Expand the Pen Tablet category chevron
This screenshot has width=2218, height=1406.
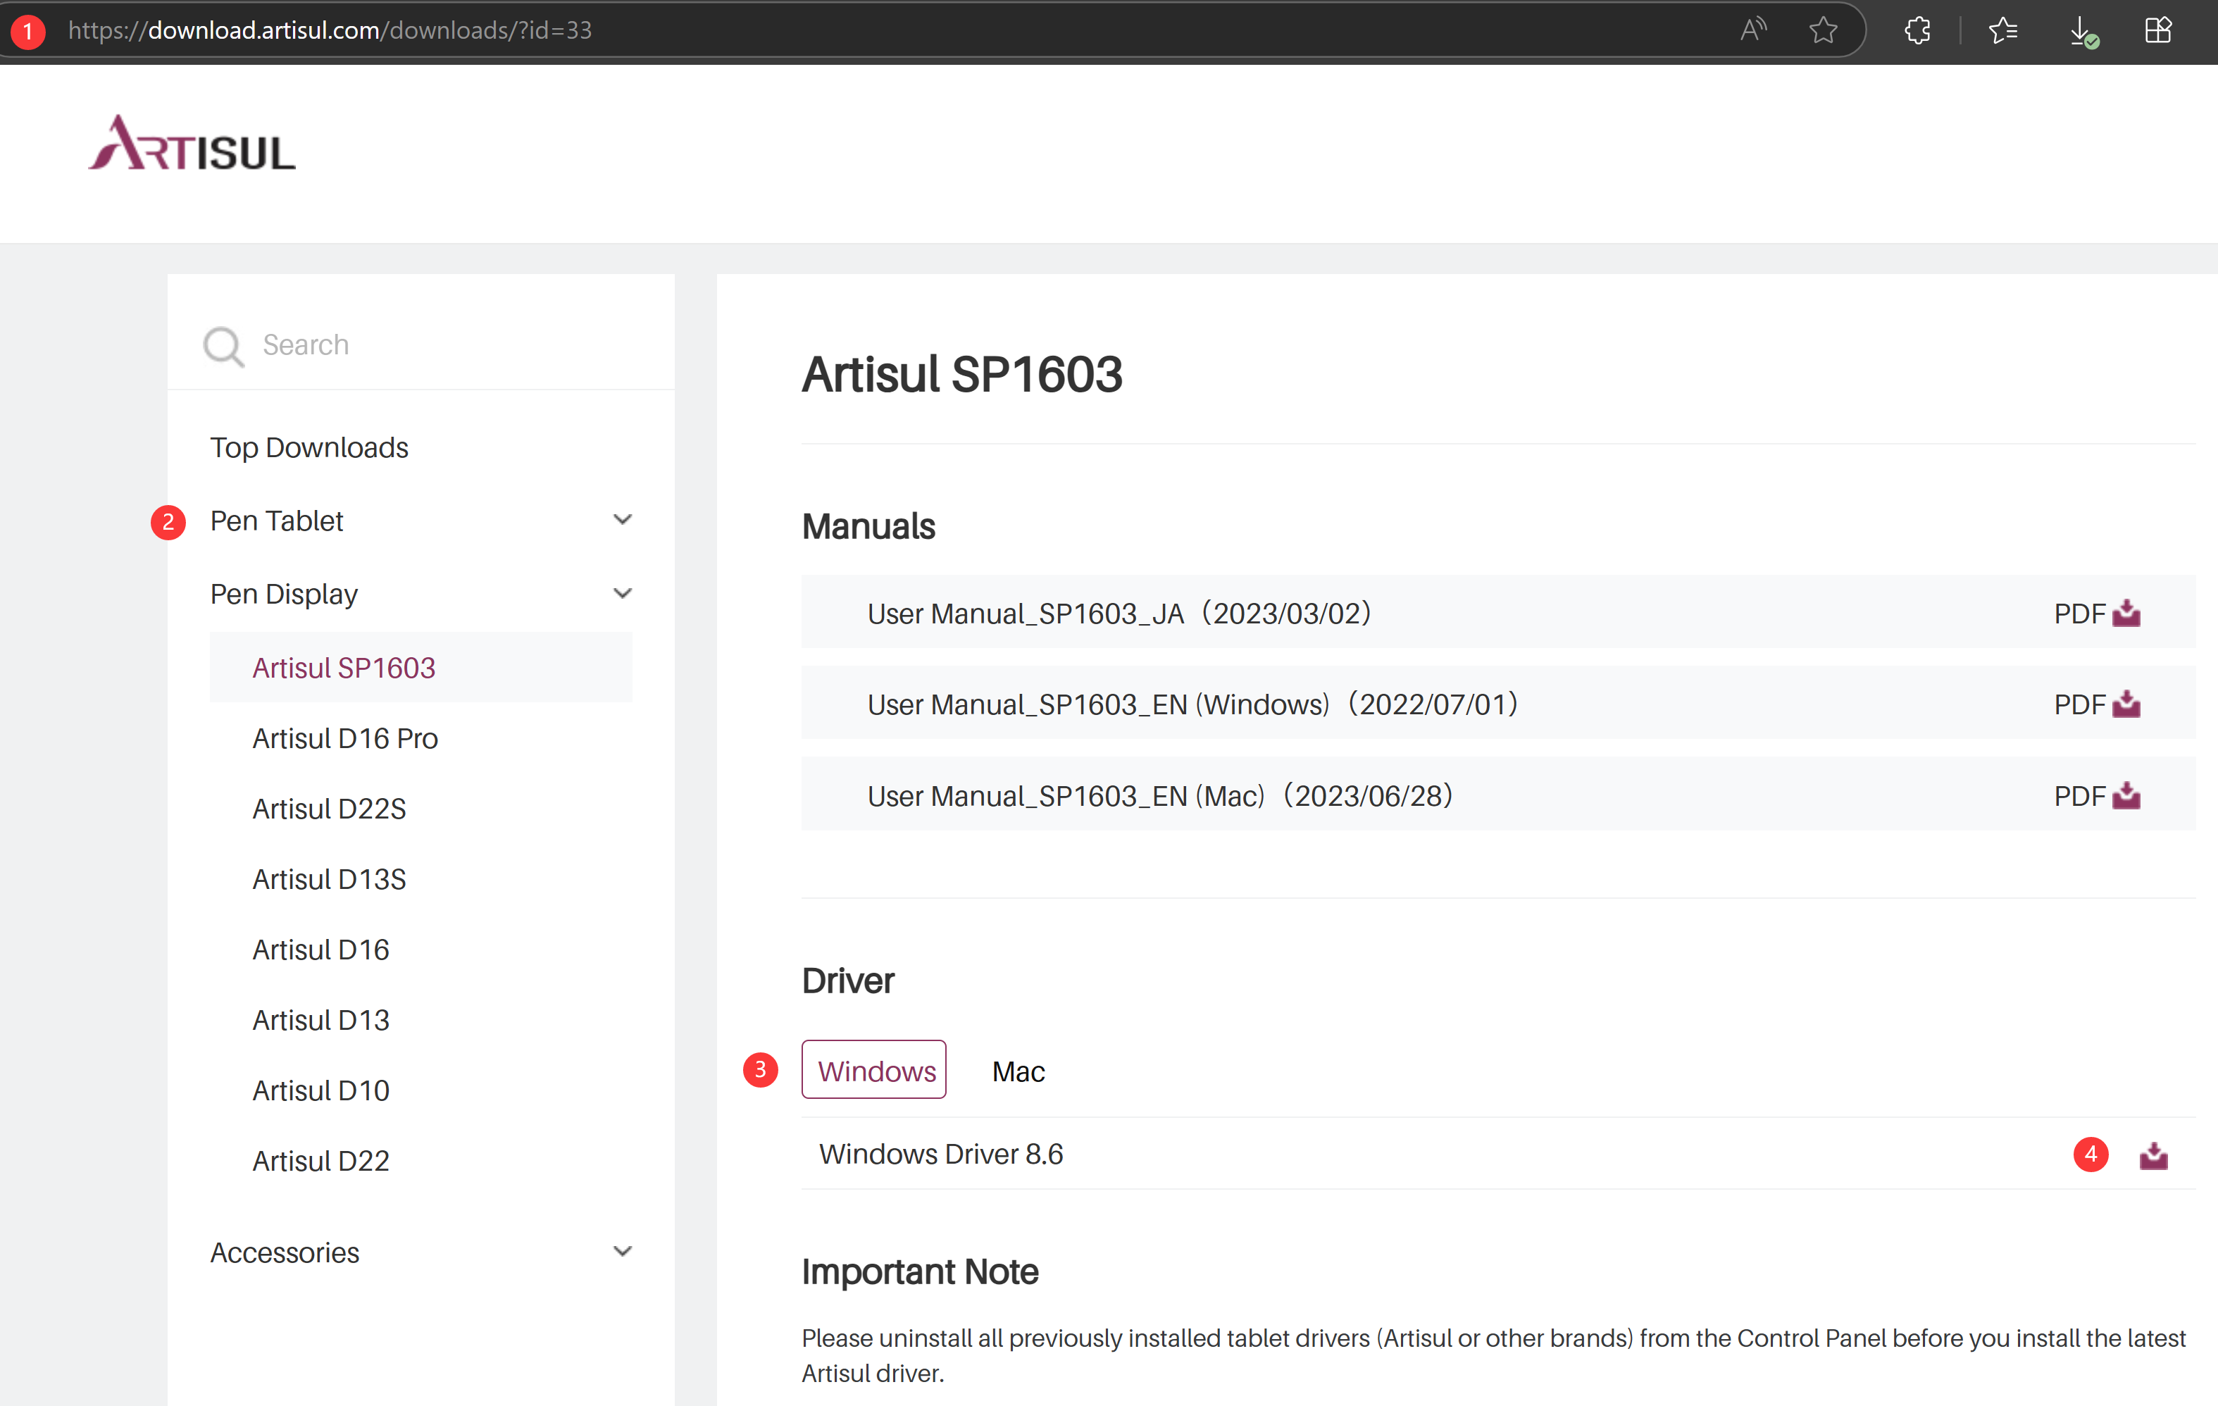point(623,521)
